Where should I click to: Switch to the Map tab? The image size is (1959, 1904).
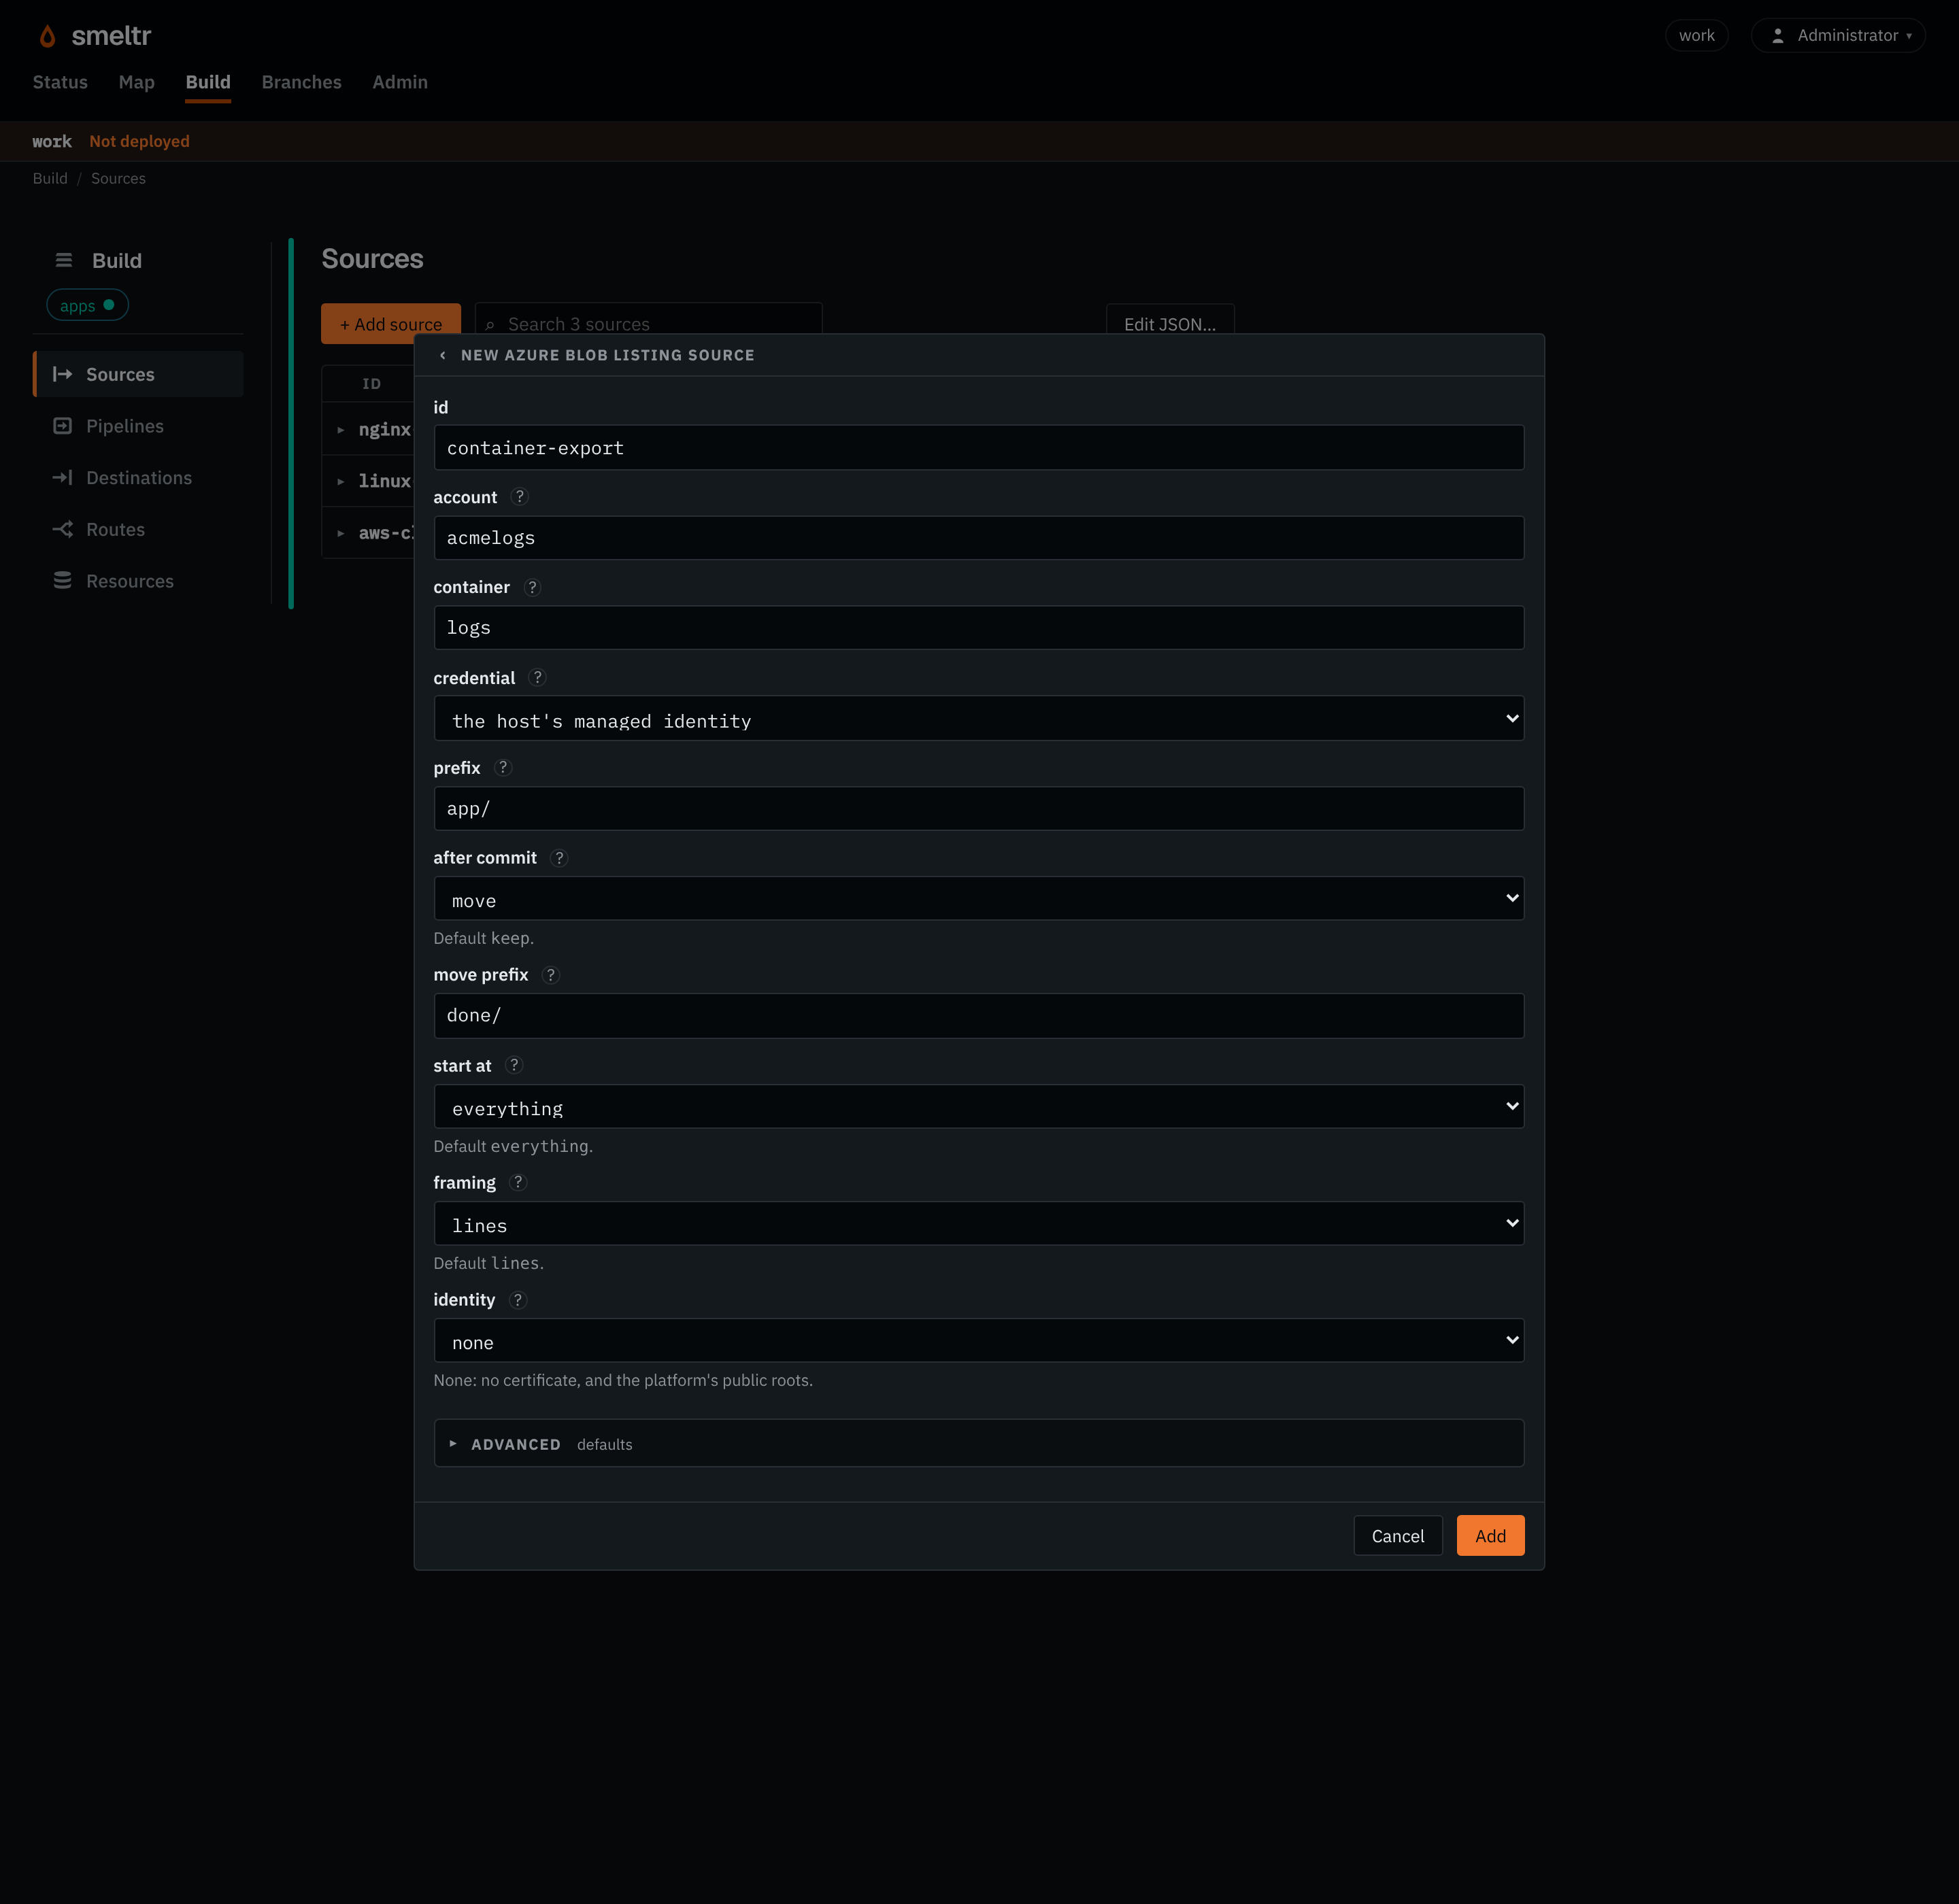(x=136, y=83)
